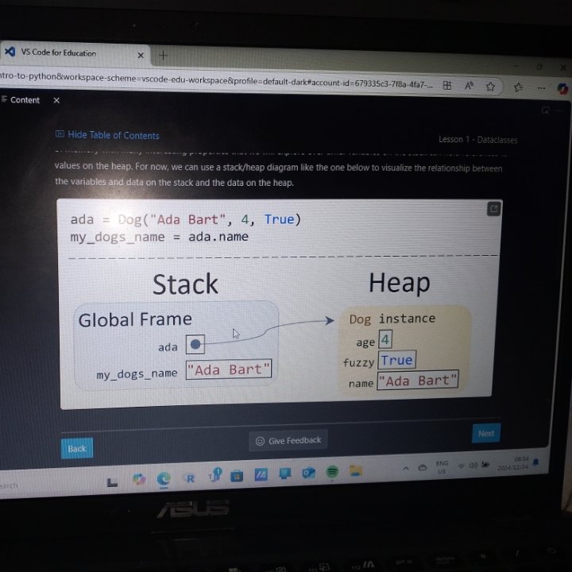Click the Give Feedback button
Screen dimensions: 572x572
[288, 441]
